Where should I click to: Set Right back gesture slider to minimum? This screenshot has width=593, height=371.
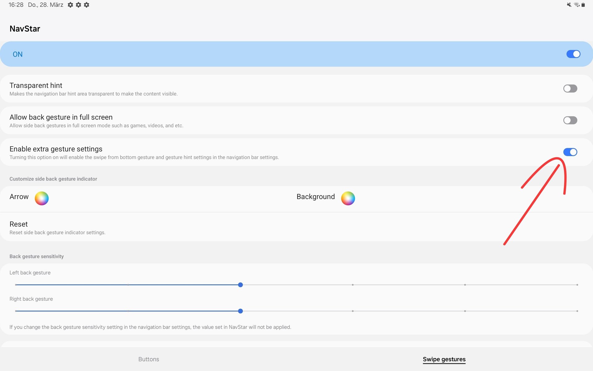[x=16, y=311]
